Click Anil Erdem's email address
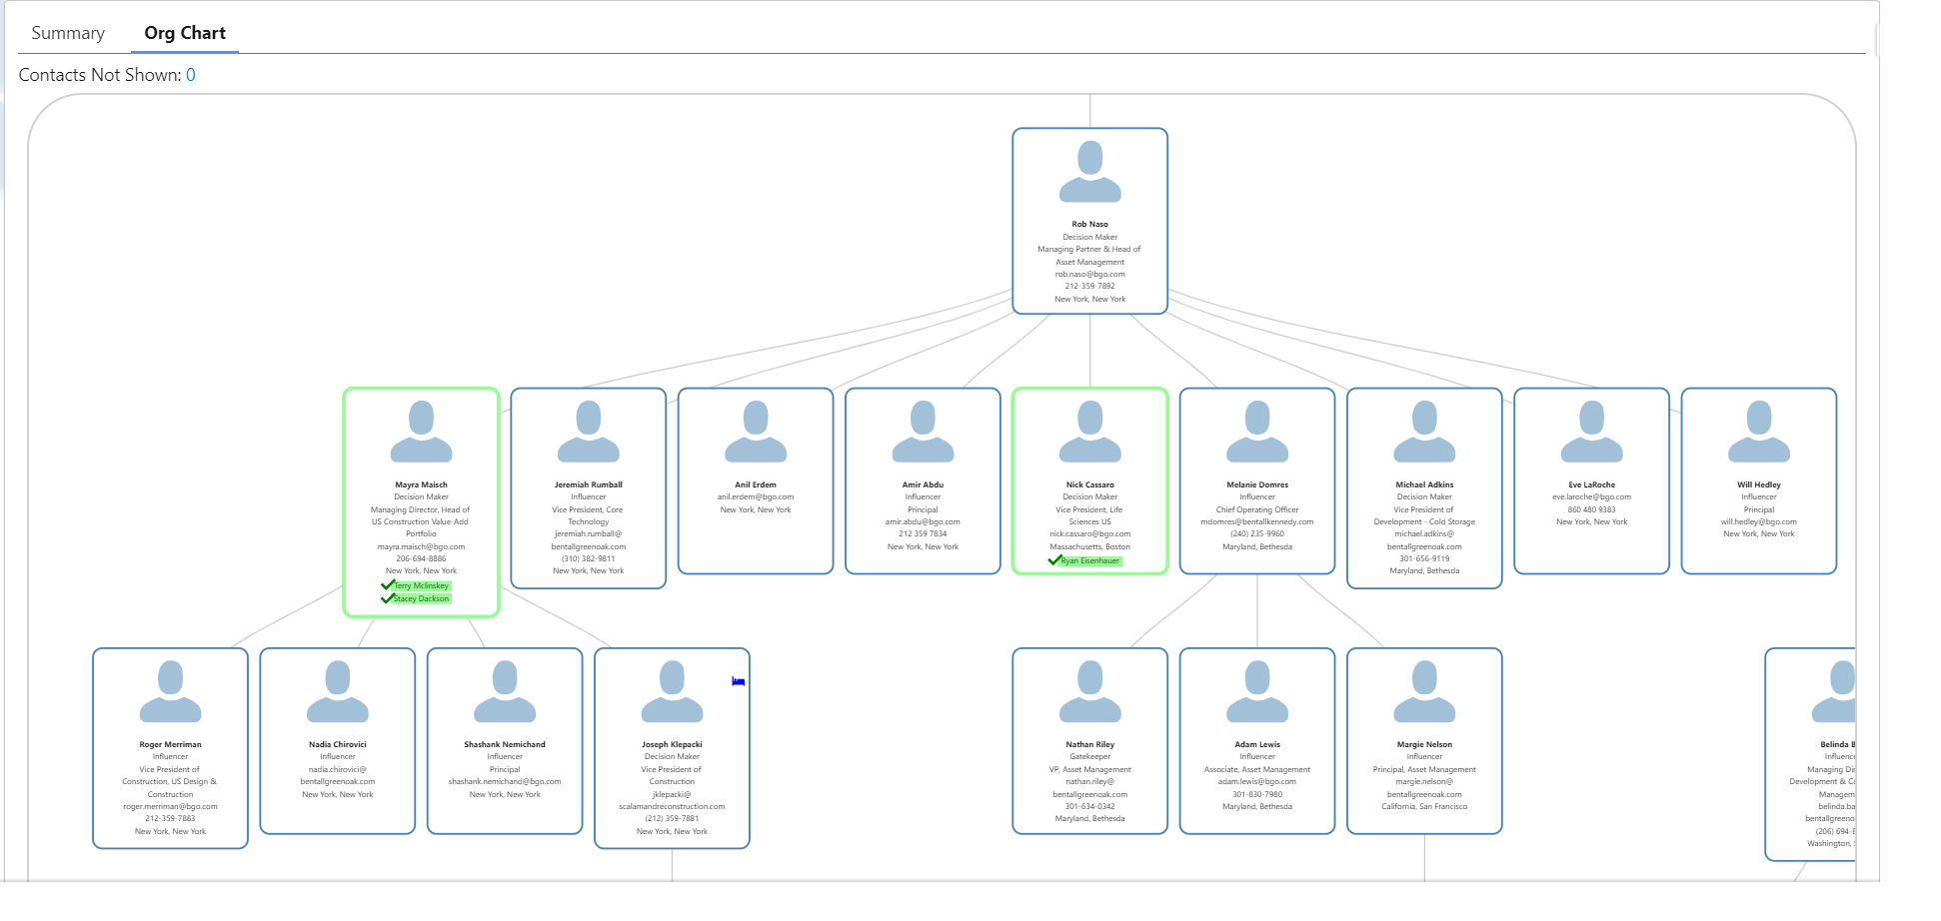 [755, 495]
